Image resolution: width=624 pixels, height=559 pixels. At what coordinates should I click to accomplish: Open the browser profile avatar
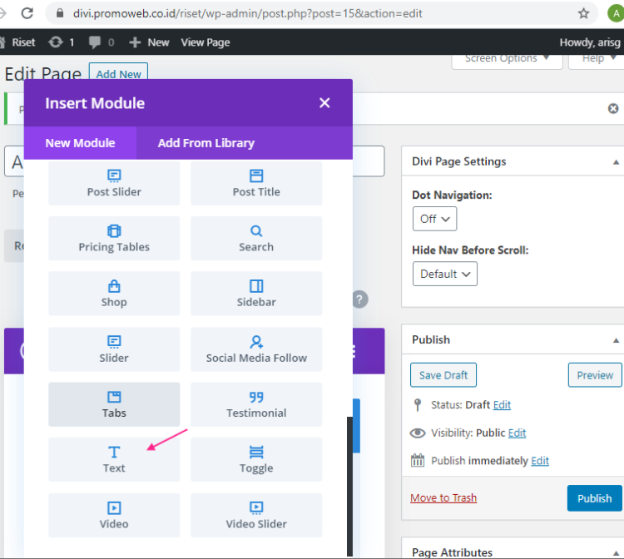click(x=616, y=13)
